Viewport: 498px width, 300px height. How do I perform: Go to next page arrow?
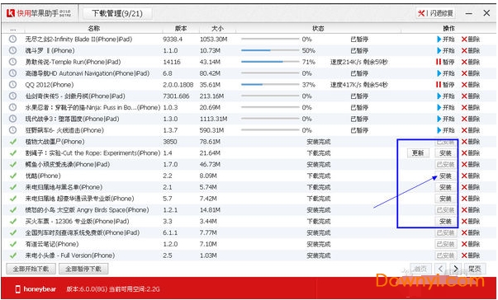(x=456, y=269)
